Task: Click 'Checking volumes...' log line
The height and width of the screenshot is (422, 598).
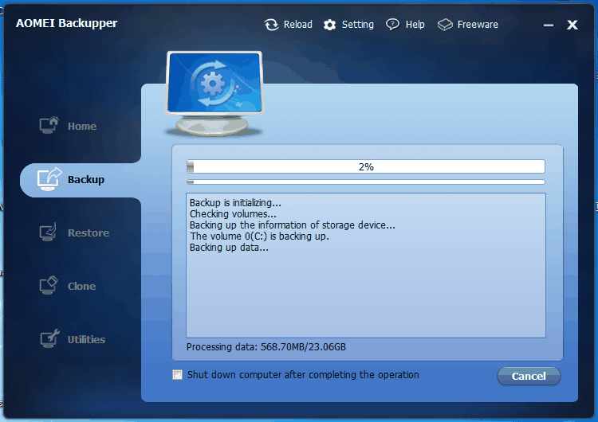Action: (x=233, y=213)
